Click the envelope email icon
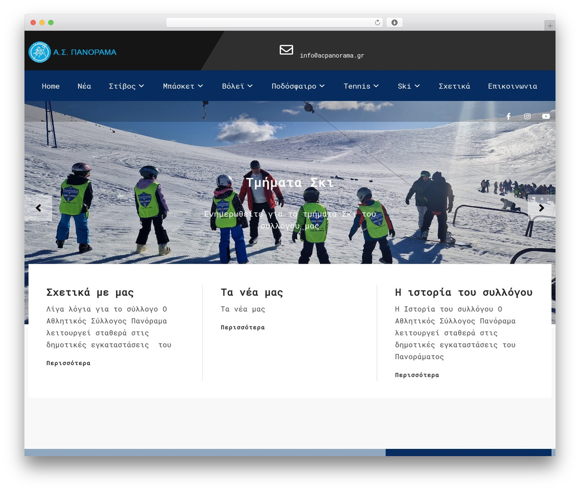 [286, 50]
